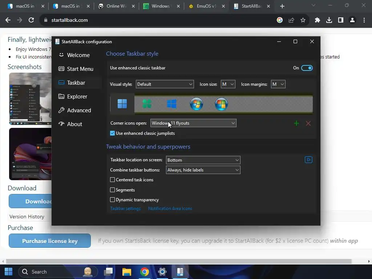This screenshot has width=372, height=279.
Task: Click the Choose Taskbar style heading
Action: [x=132, y=54]
